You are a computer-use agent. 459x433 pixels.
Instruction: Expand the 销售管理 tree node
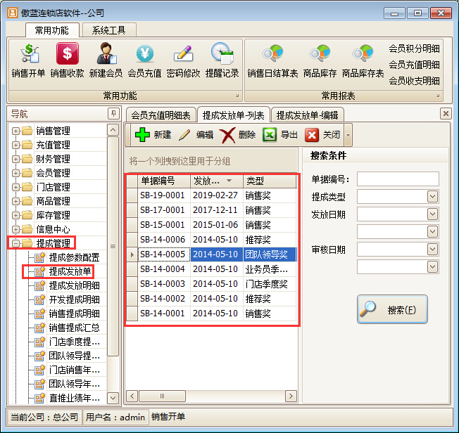point(15,131)
